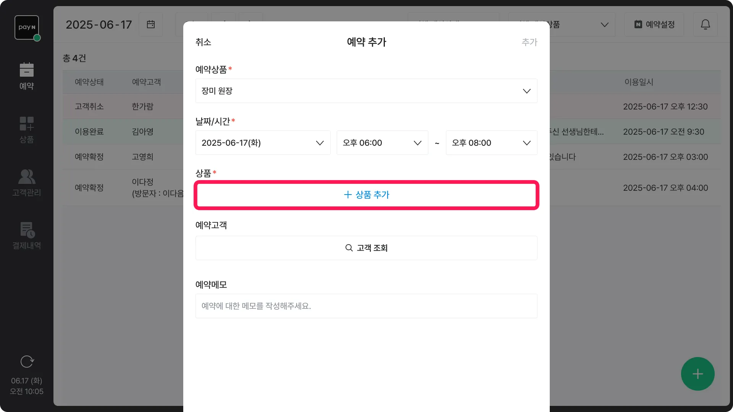Open the date dropdown 2025-06-17(화)
Image resolution: width=733 pixels, height=412 pixels.
263,143
